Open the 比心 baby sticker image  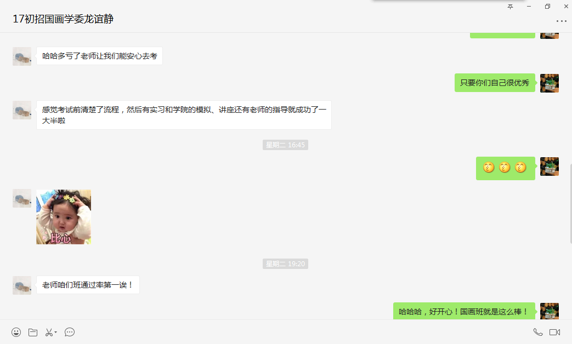point(64,217)
